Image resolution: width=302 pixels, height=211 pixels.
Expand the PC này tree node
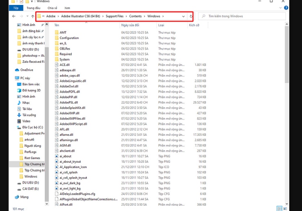[14, 78]
